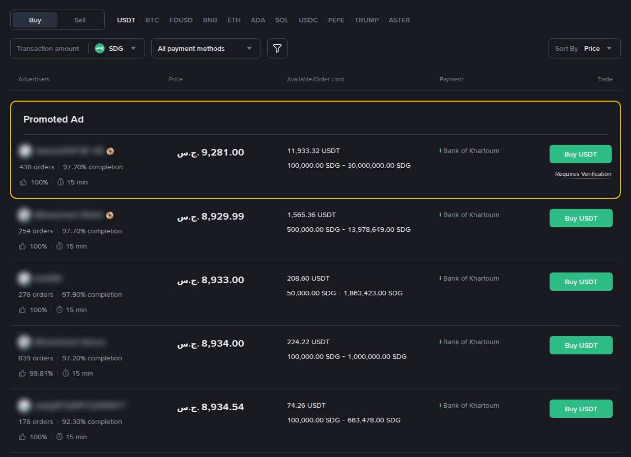Click advertiser avatar in 839 orders row

(24, 342)
